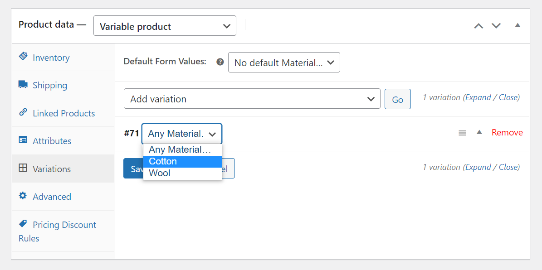
Task: Click the Inventory tab icon
Action: point(23,56)
